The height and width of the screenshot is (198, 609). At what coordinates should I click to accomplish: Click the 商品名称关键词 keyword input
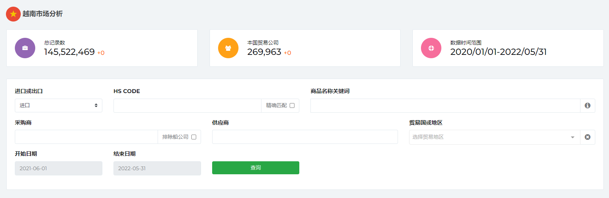pyautogui.click(x=445, y=106)
